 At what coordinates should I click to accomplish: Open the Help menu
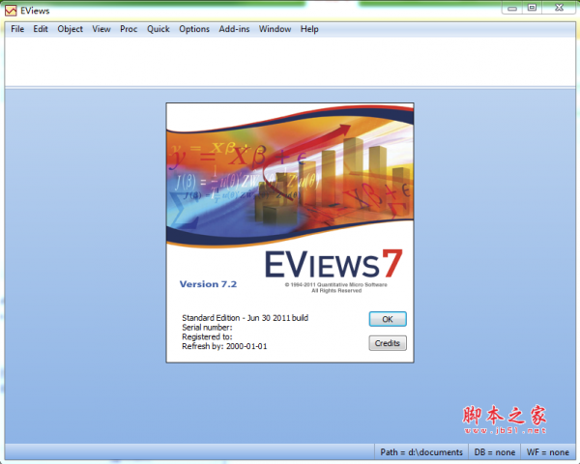pyautogui.click(x=309, y=29)
